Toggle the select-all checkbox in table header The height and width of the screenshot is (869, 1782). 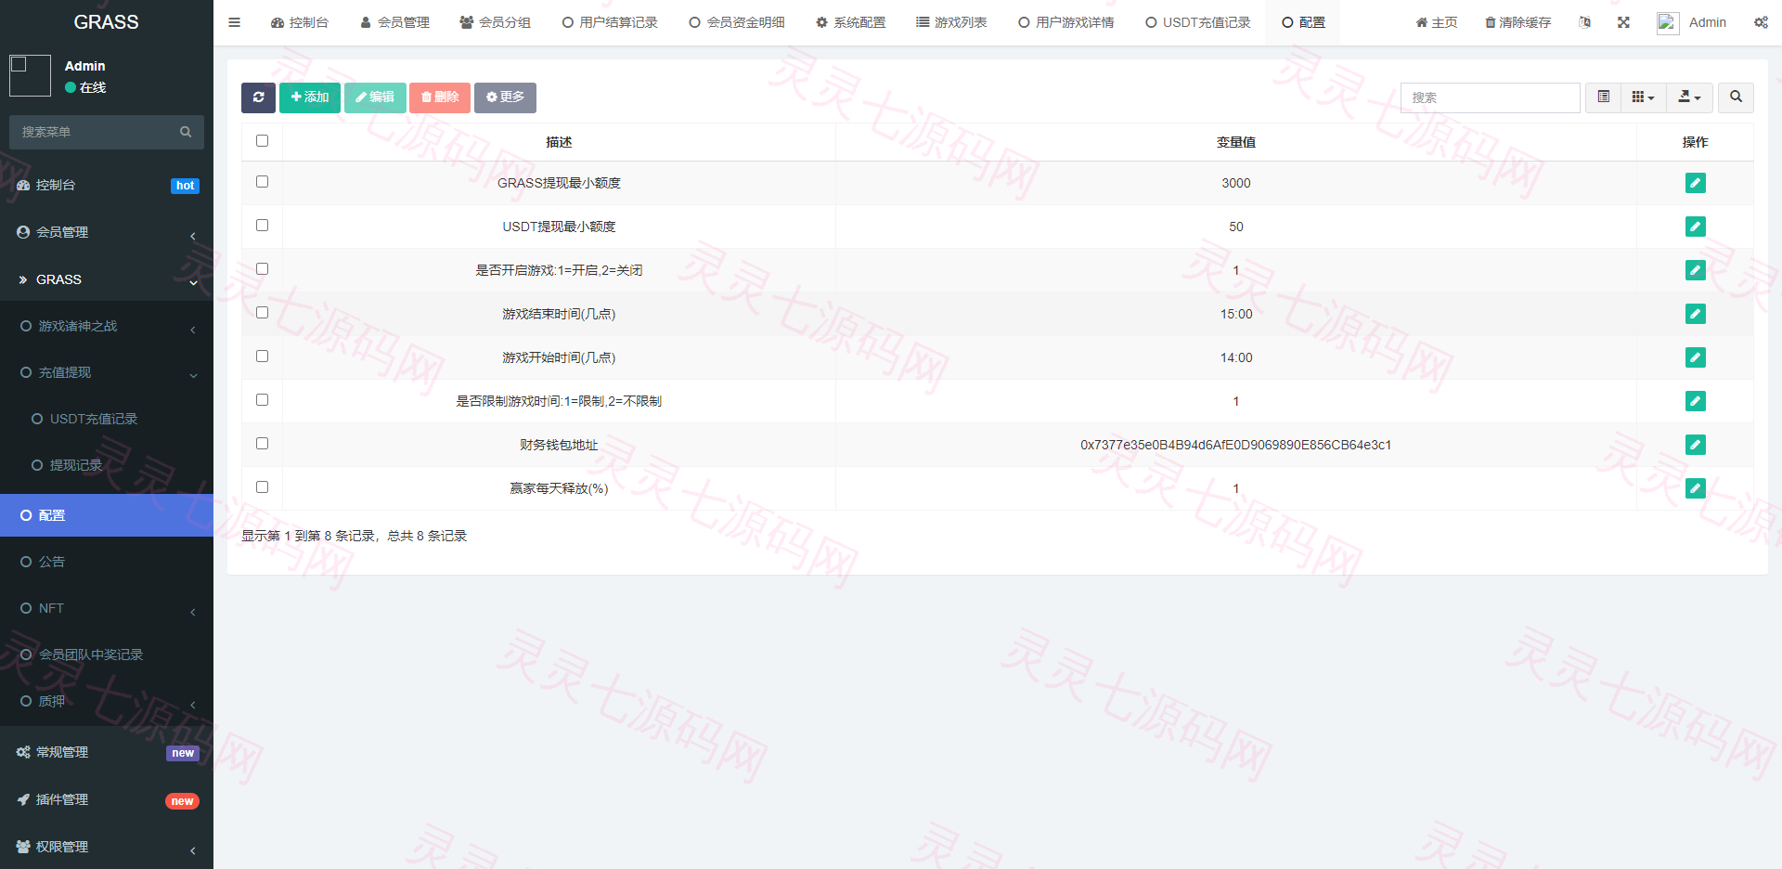point(262,141)
